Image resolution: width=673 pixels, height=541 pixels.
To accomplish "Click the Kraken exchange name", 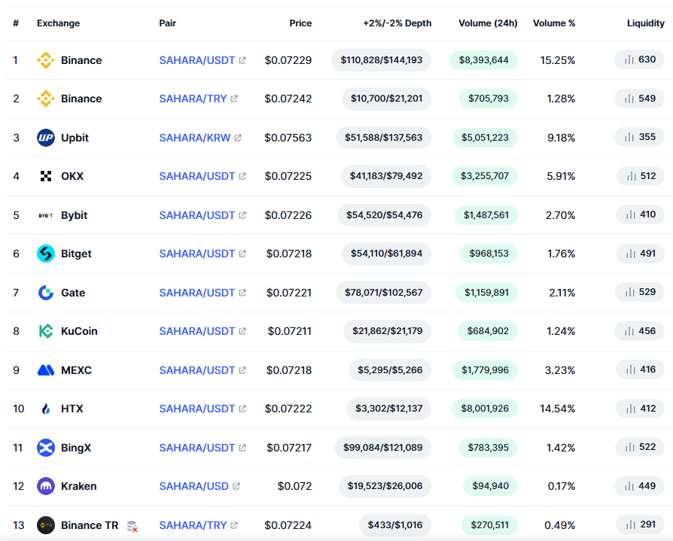I will (78, 486).
